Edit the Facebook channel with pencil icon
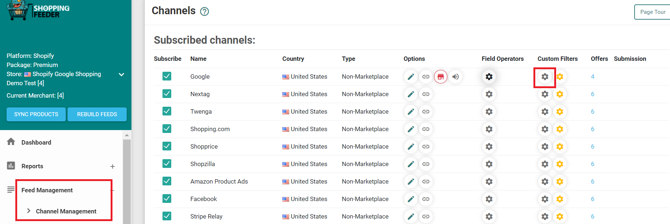Image resolution: width=670 pixels, height=224 pixels. pyautogui.click(x=411, y=199)
